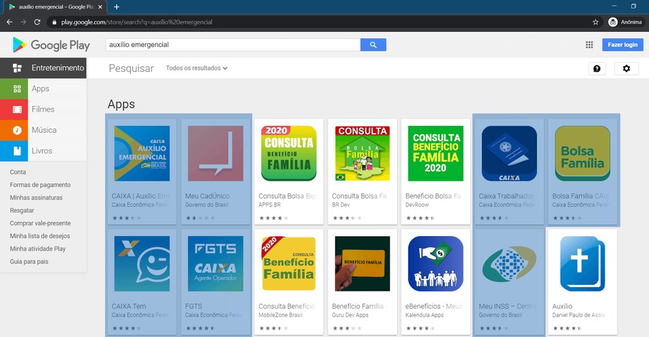Click the search field with auxílio emergencial
Screen dimensions: 649x337
(233, 45)
